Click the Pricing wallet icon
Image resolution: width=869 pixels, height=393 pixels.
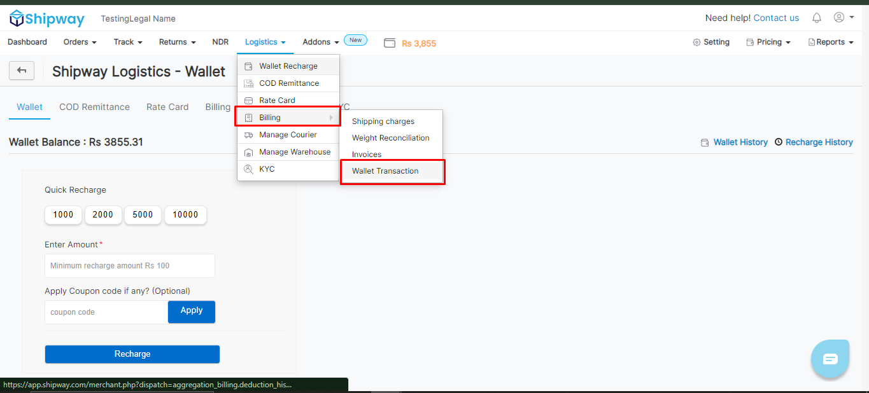pos(750,42)
